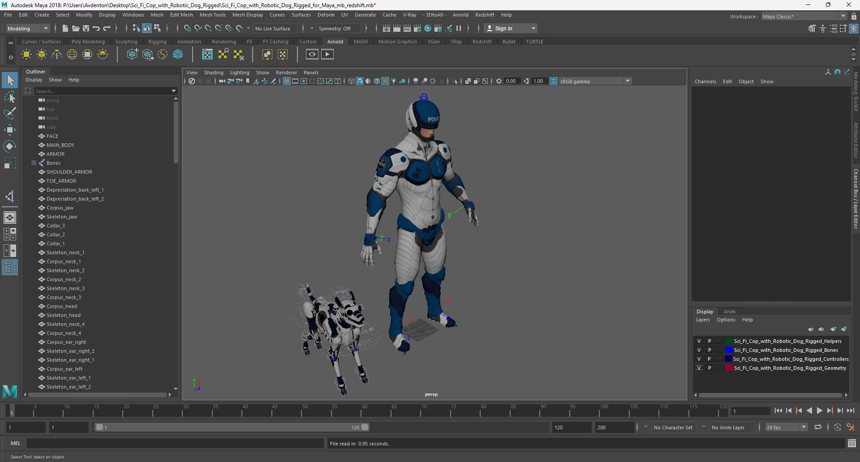Click the Create new layer icon
The image size is (860, 462).
click(x=833, y=329)
